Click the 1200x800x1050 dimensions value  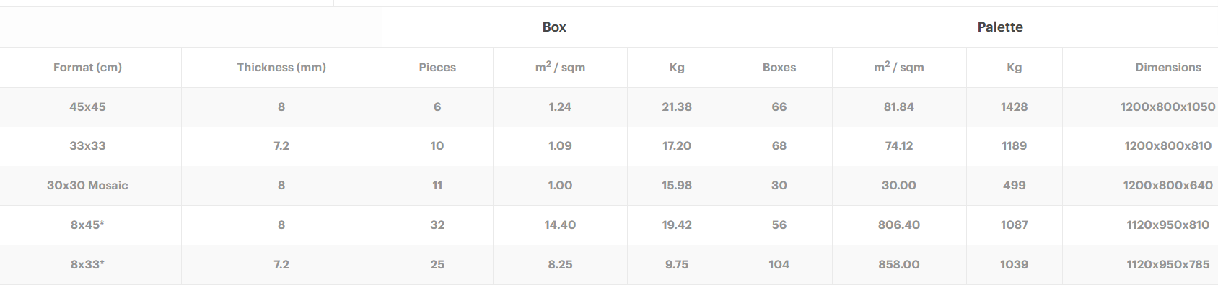1168,107
